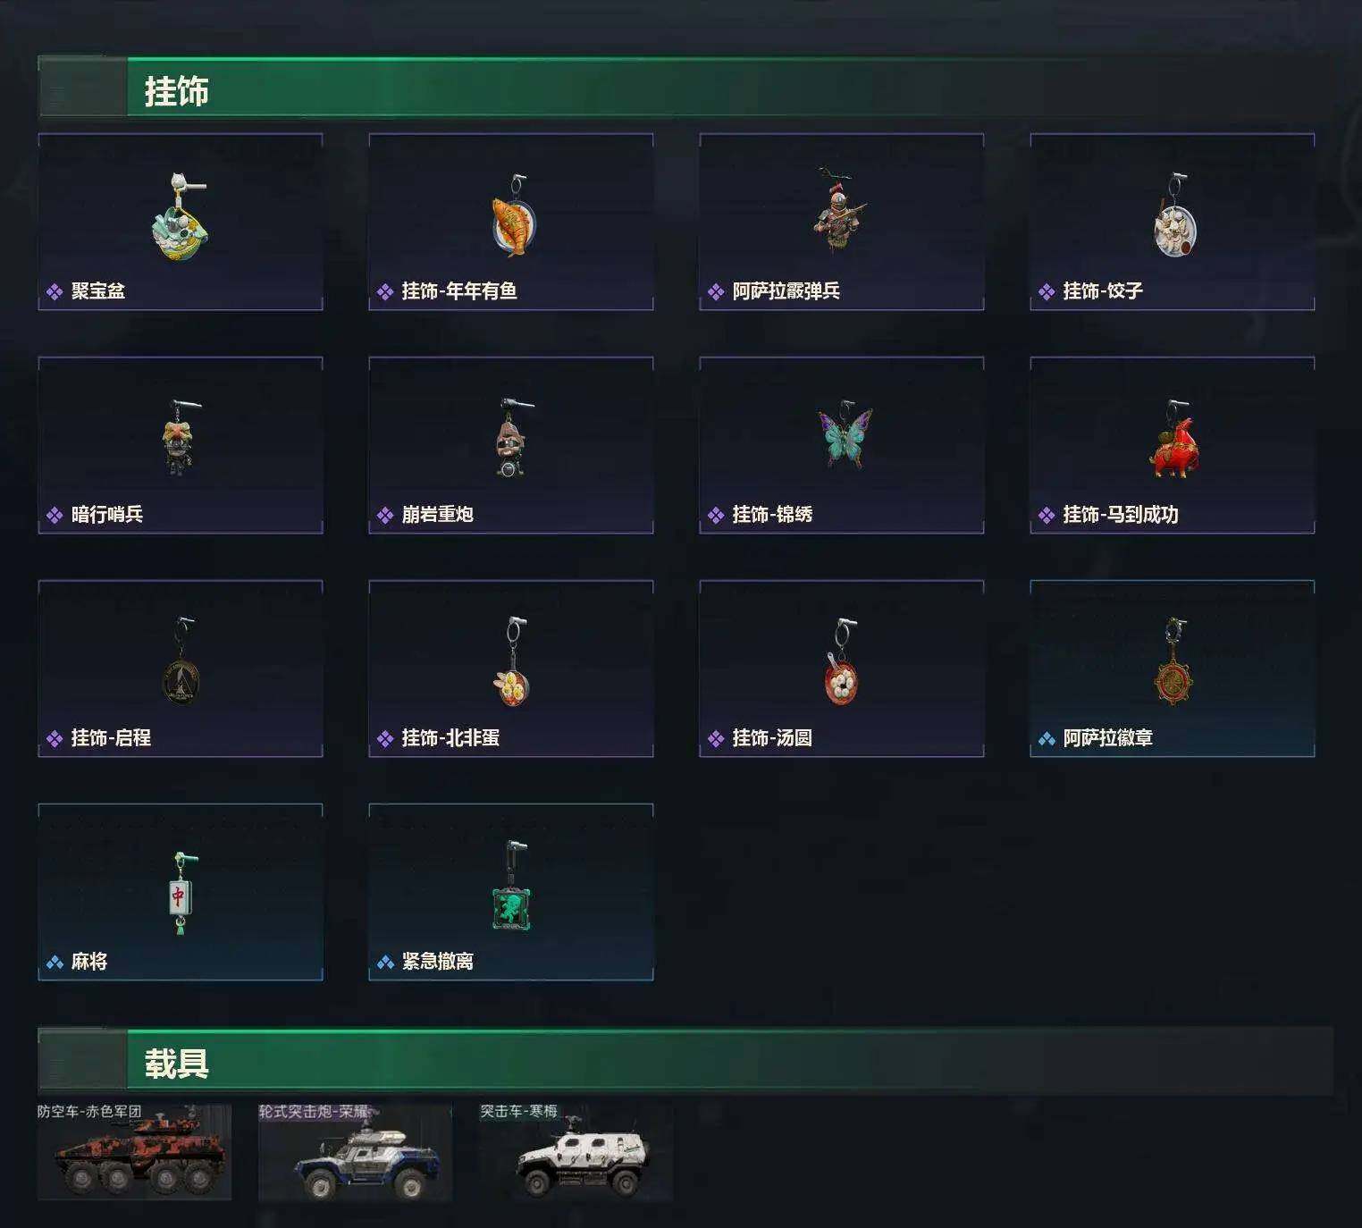Select the 北非蛋 pan charm
The image size is (1362, 1228).
point(512,662)
